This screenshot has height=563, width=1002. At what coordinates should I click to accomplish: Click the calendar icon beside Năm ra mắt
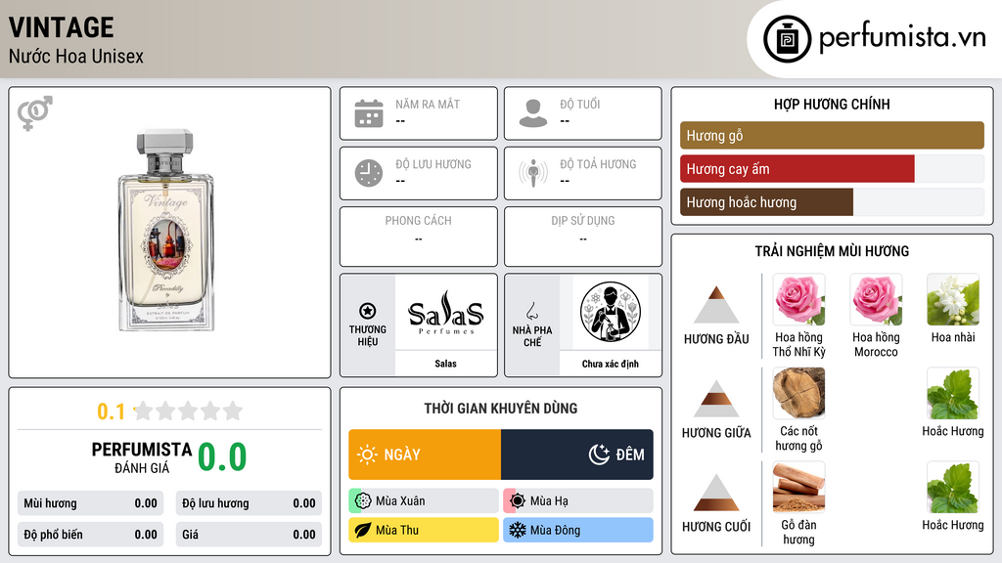369,113
